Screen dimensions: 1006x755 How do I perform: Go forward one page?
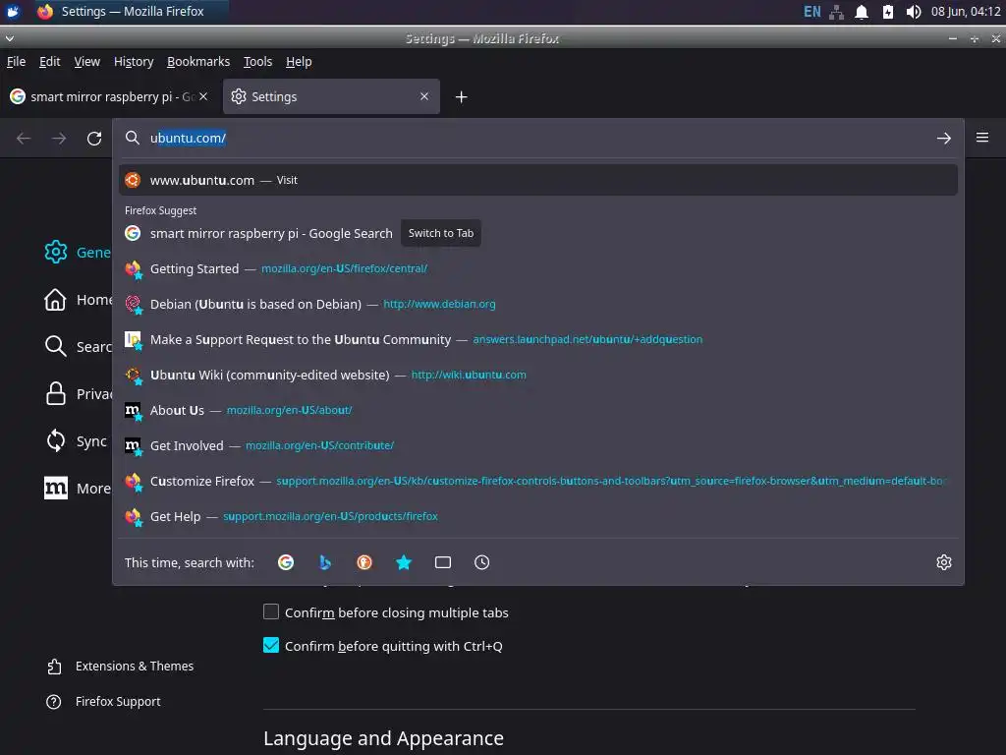click(x=59, y=138)
